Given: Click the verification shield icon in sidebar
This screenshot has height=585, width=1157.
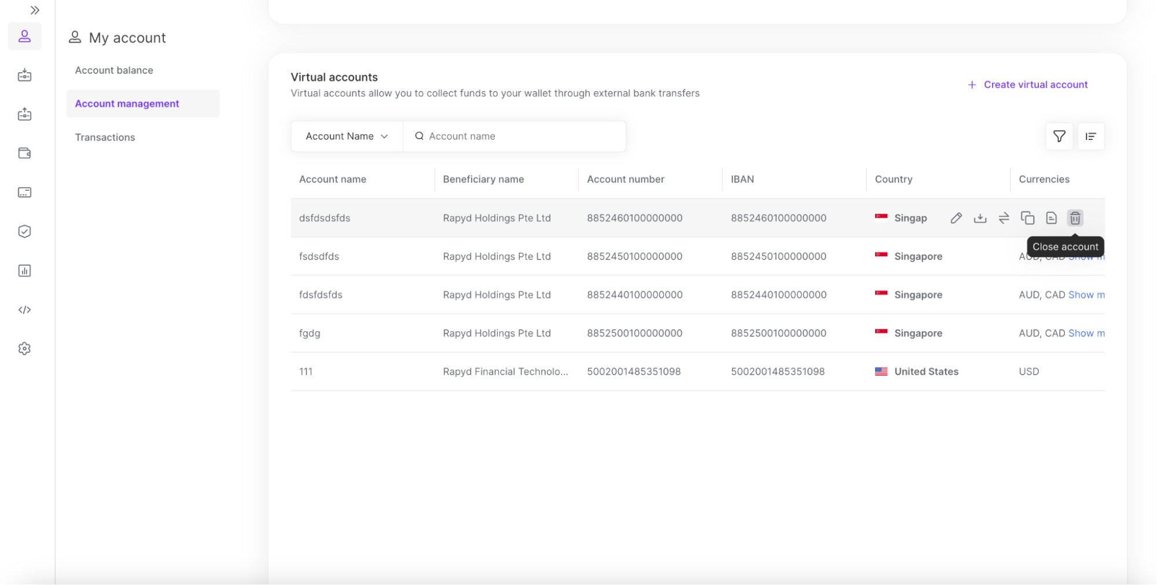Looking at the screenshot, I should 24,231.
